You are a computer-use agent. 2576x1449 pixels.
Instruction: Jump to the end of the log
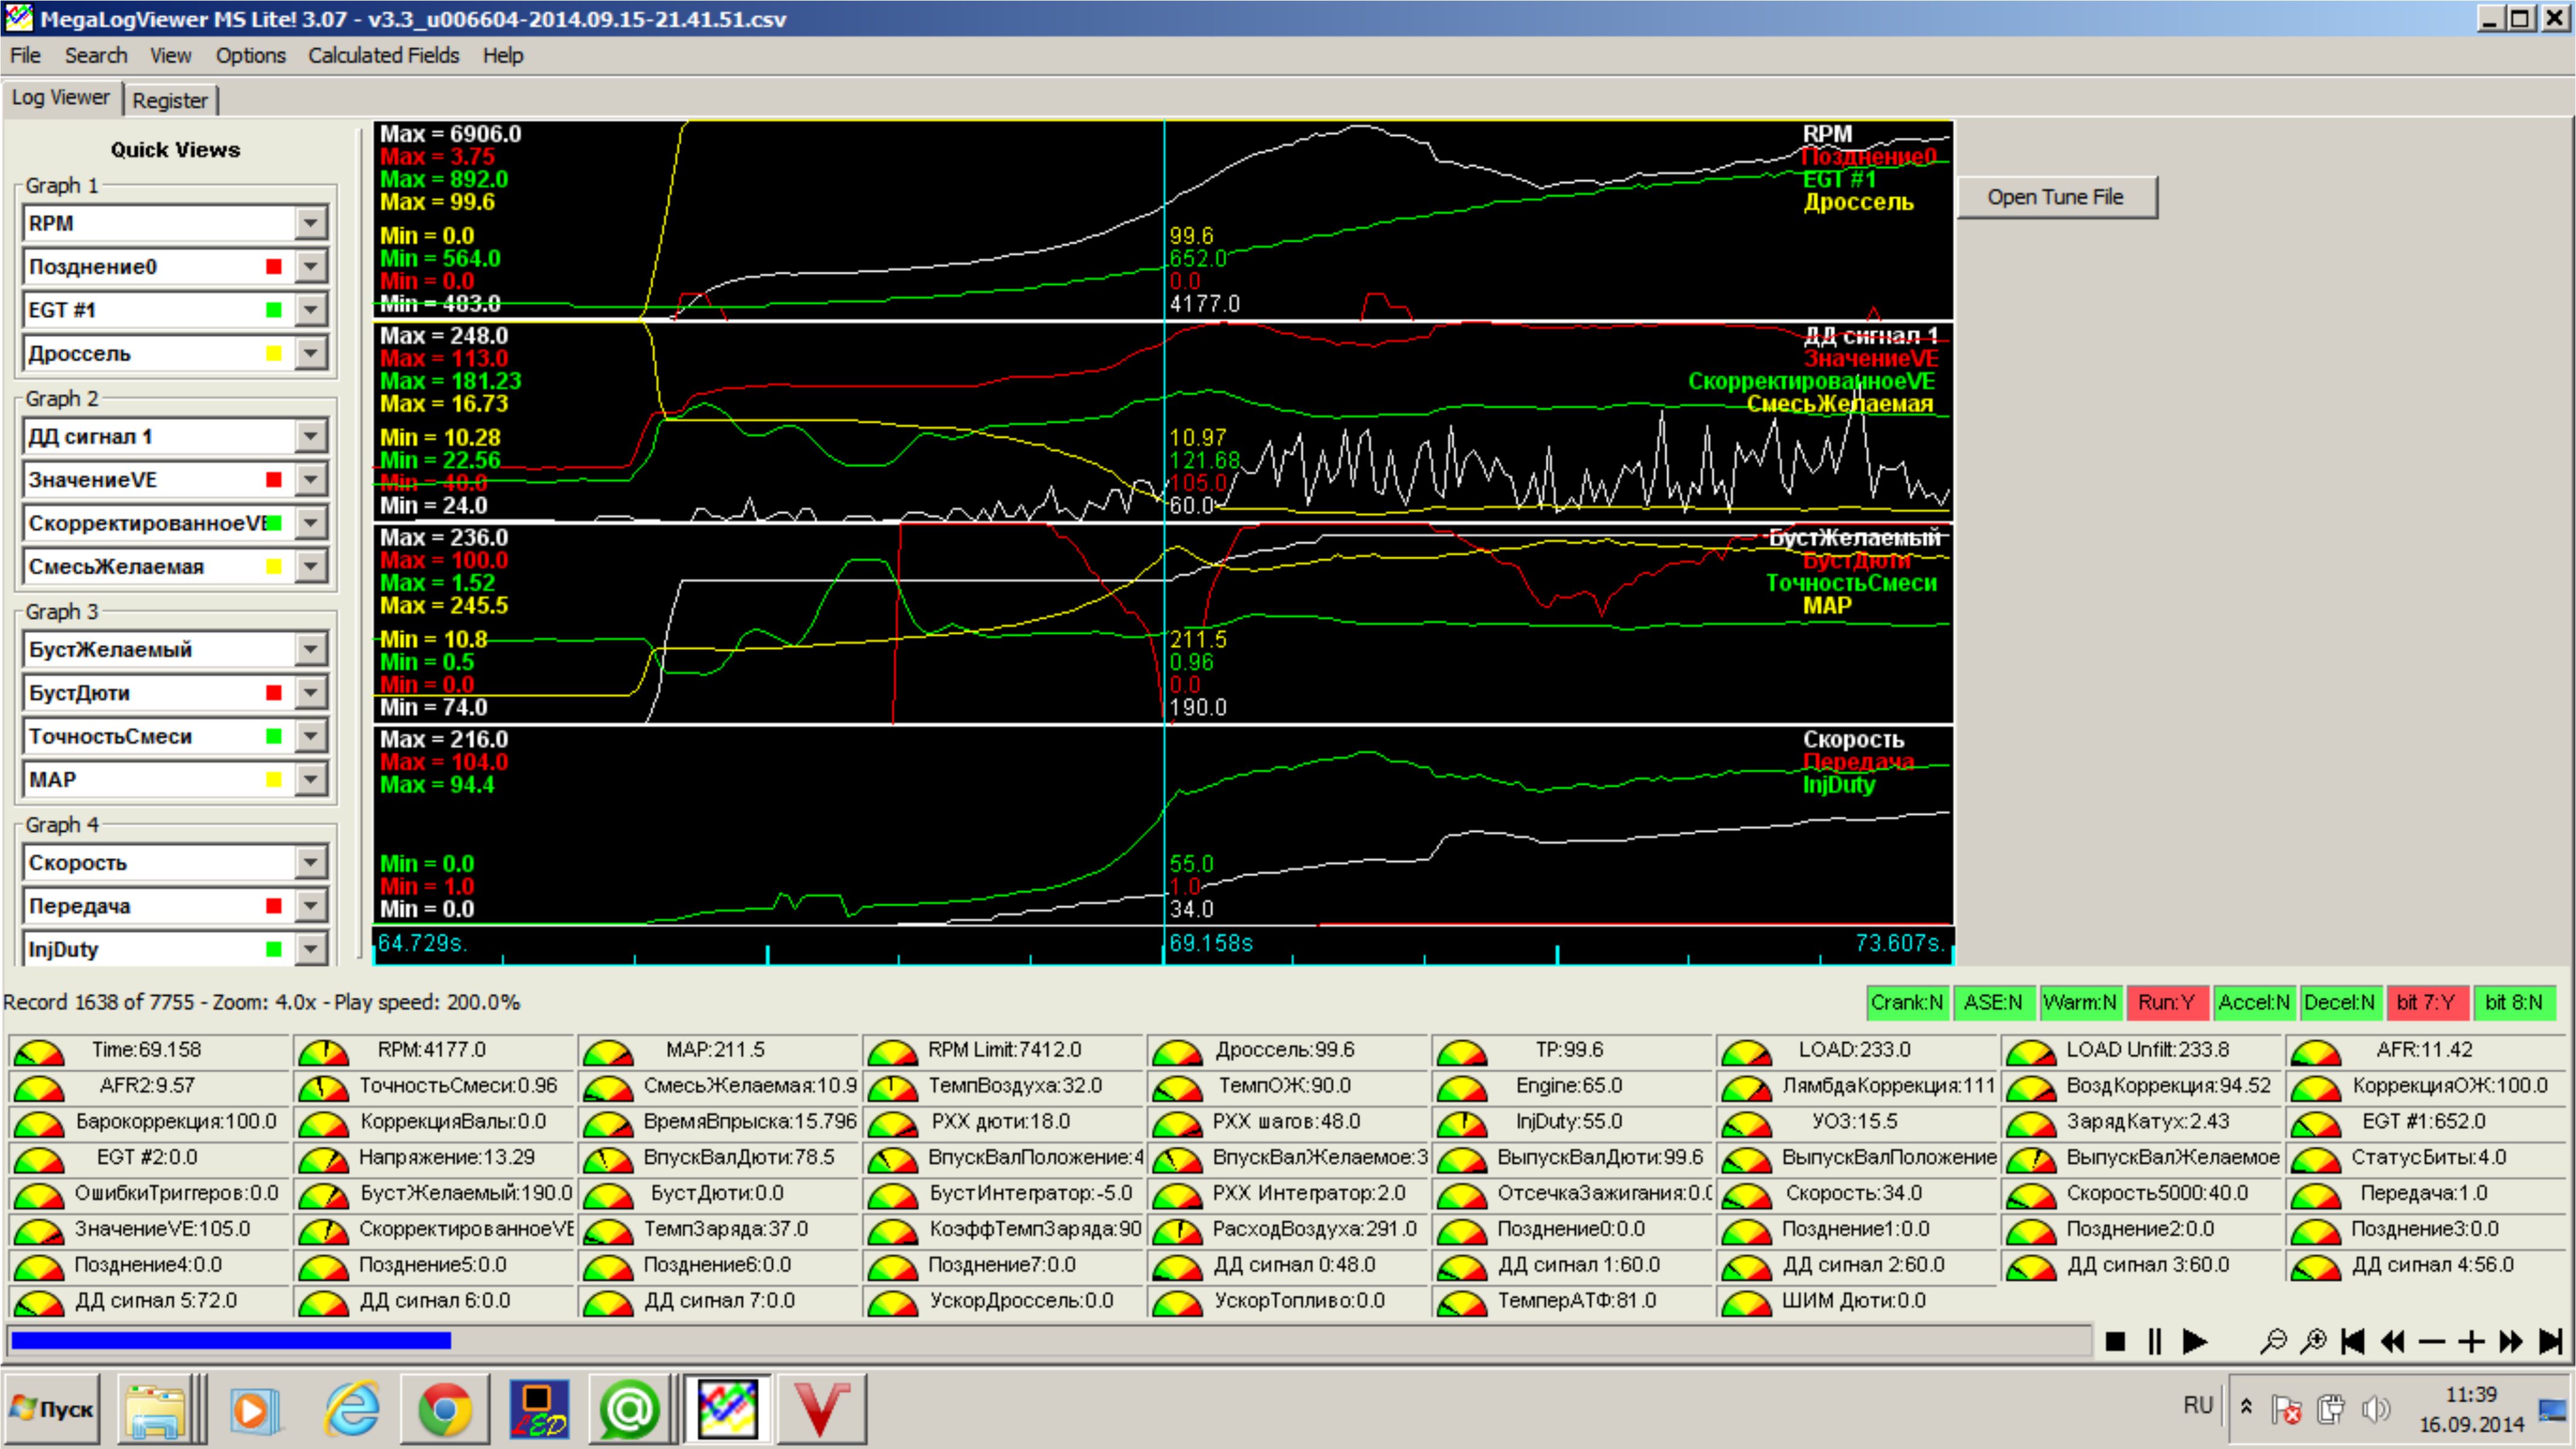tap(2550, 1341)
